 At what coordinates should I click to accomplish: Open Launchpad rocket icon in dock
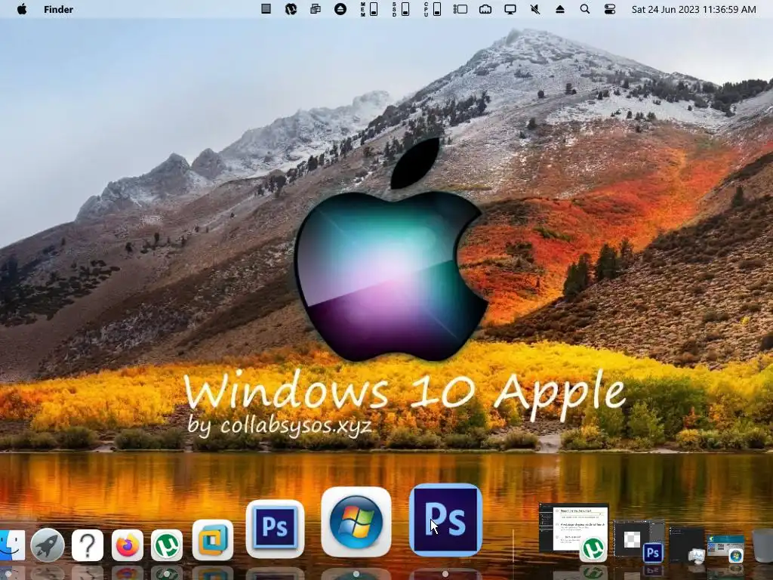pos(48,545)
